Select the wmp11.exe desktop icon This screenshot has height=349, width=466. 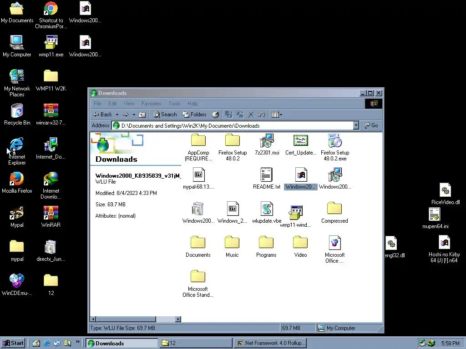click(x=51, y=46)
